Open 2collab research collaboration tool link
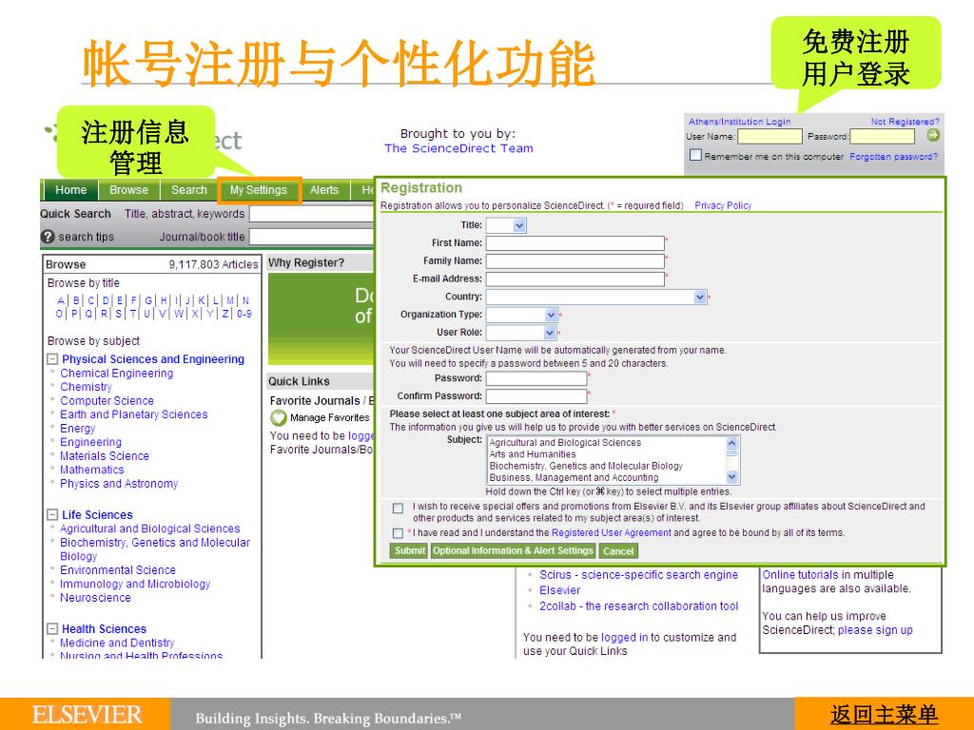 (638, 606)
